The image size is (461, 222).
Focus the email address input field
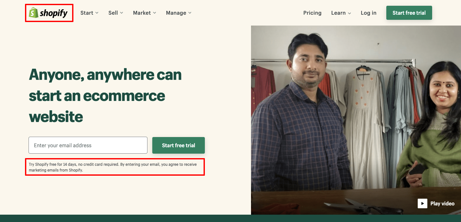pos(88,145)
